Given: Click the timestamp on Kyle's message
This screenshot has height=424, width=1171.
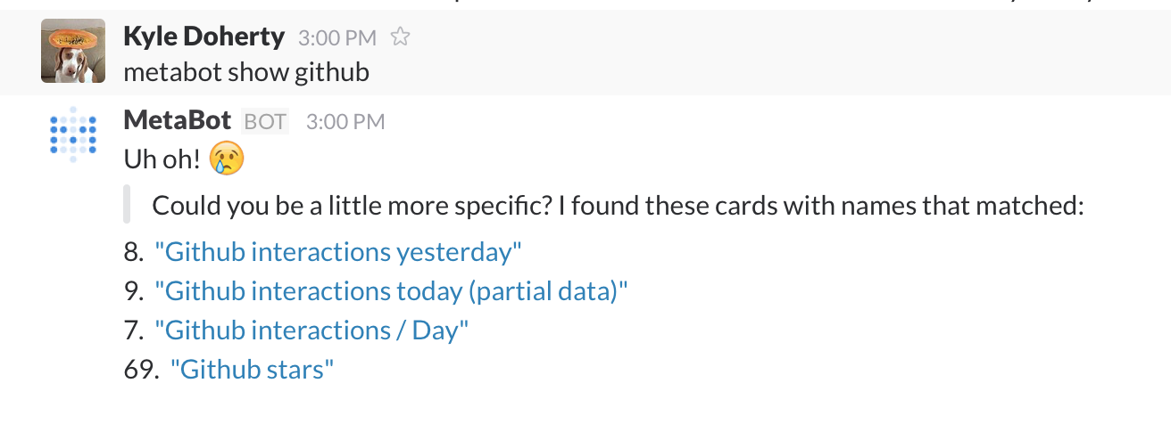Looking at the screenshot, I should (337, 38).
